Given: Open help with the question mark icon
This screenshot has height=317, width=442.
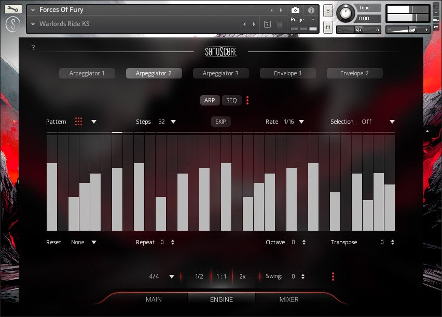Looking at the screenshot, I should pyautogui.click(x=33, y=47).
